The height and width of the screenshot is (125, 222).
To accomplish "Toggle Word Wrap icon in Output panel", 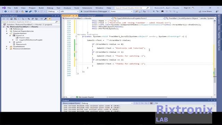I will [x=156, y=103].
